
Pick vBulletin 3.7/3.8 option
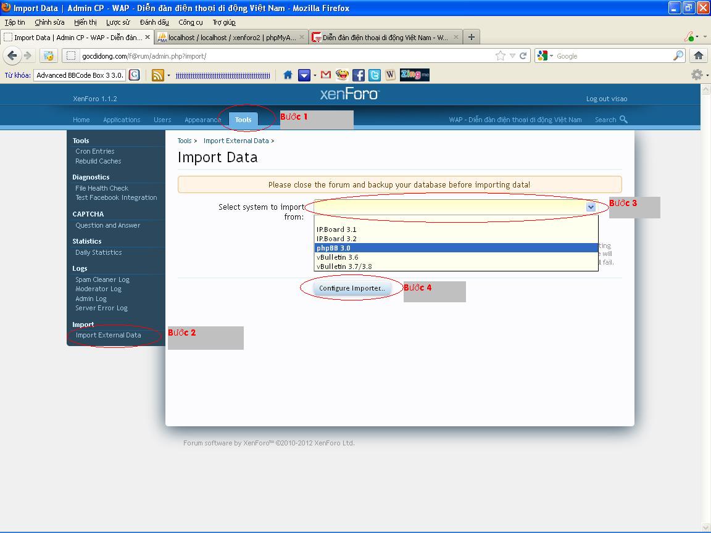[x=456, y=266]
